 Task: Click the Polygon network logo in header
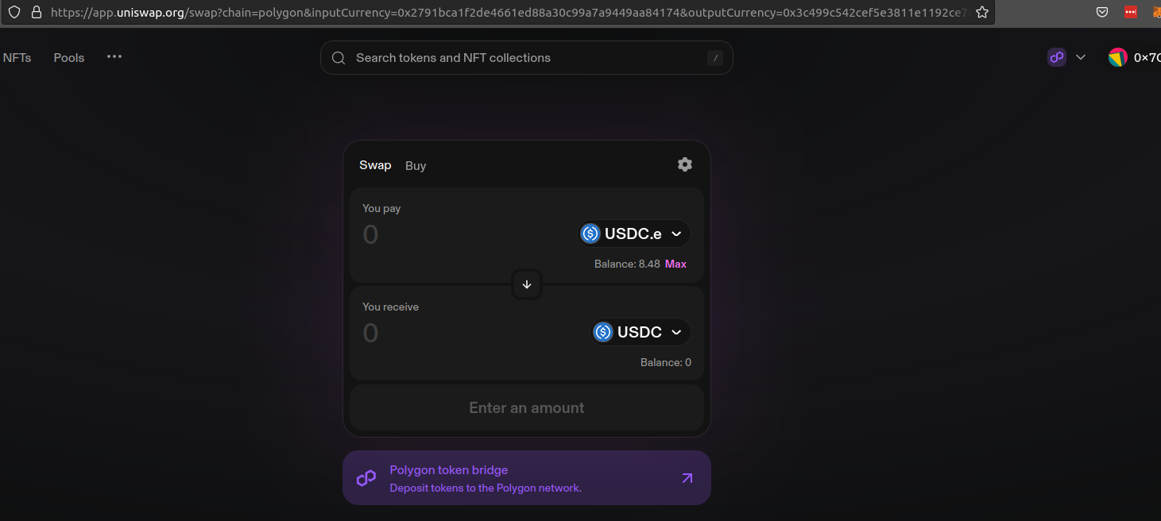click(x=1057, y=57)
